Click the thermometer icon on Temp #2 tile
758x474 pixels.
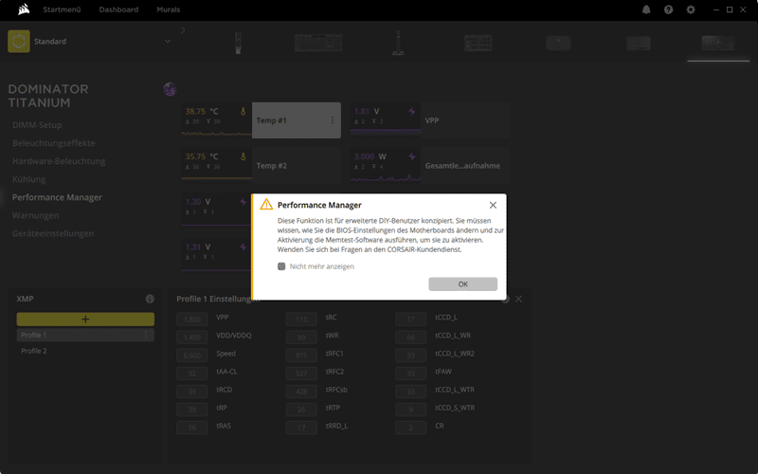click(x=244, y=156)
